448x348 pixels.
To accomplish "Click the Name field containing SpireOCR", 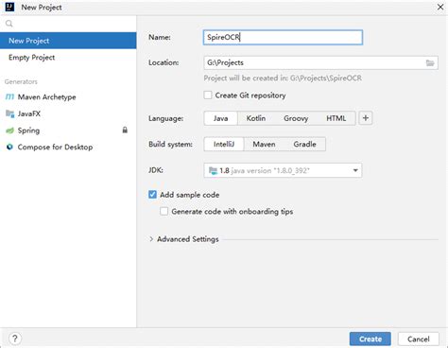I will (x=283, y=37).
